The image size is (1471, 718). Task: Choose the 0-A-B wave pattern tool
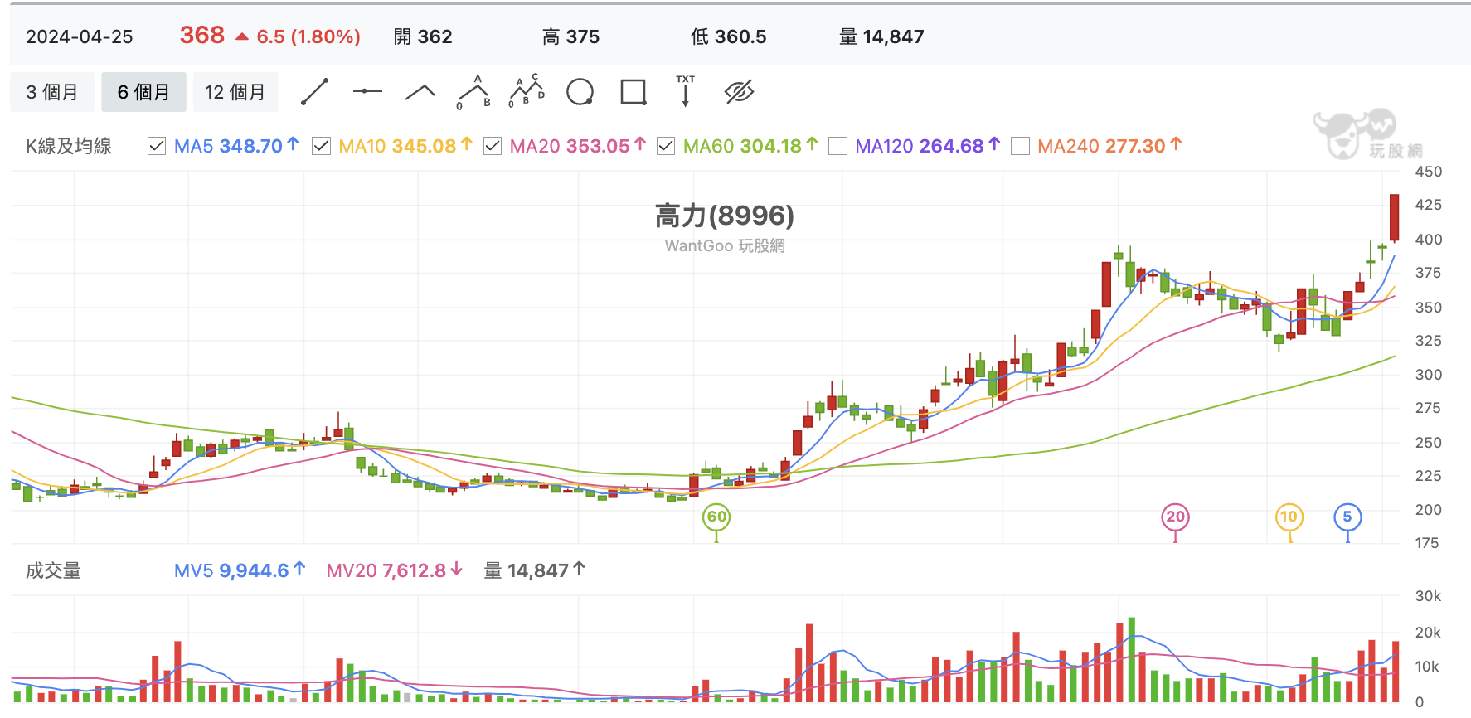tap(473, 92)
